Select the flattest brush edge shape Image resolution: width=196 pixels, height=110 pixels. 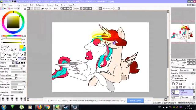24,63
